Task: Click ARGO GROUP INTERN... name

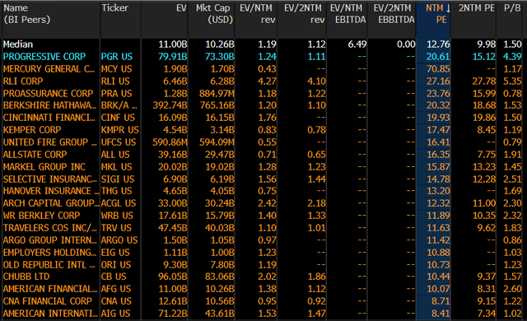Action: [x=49, y=240]
